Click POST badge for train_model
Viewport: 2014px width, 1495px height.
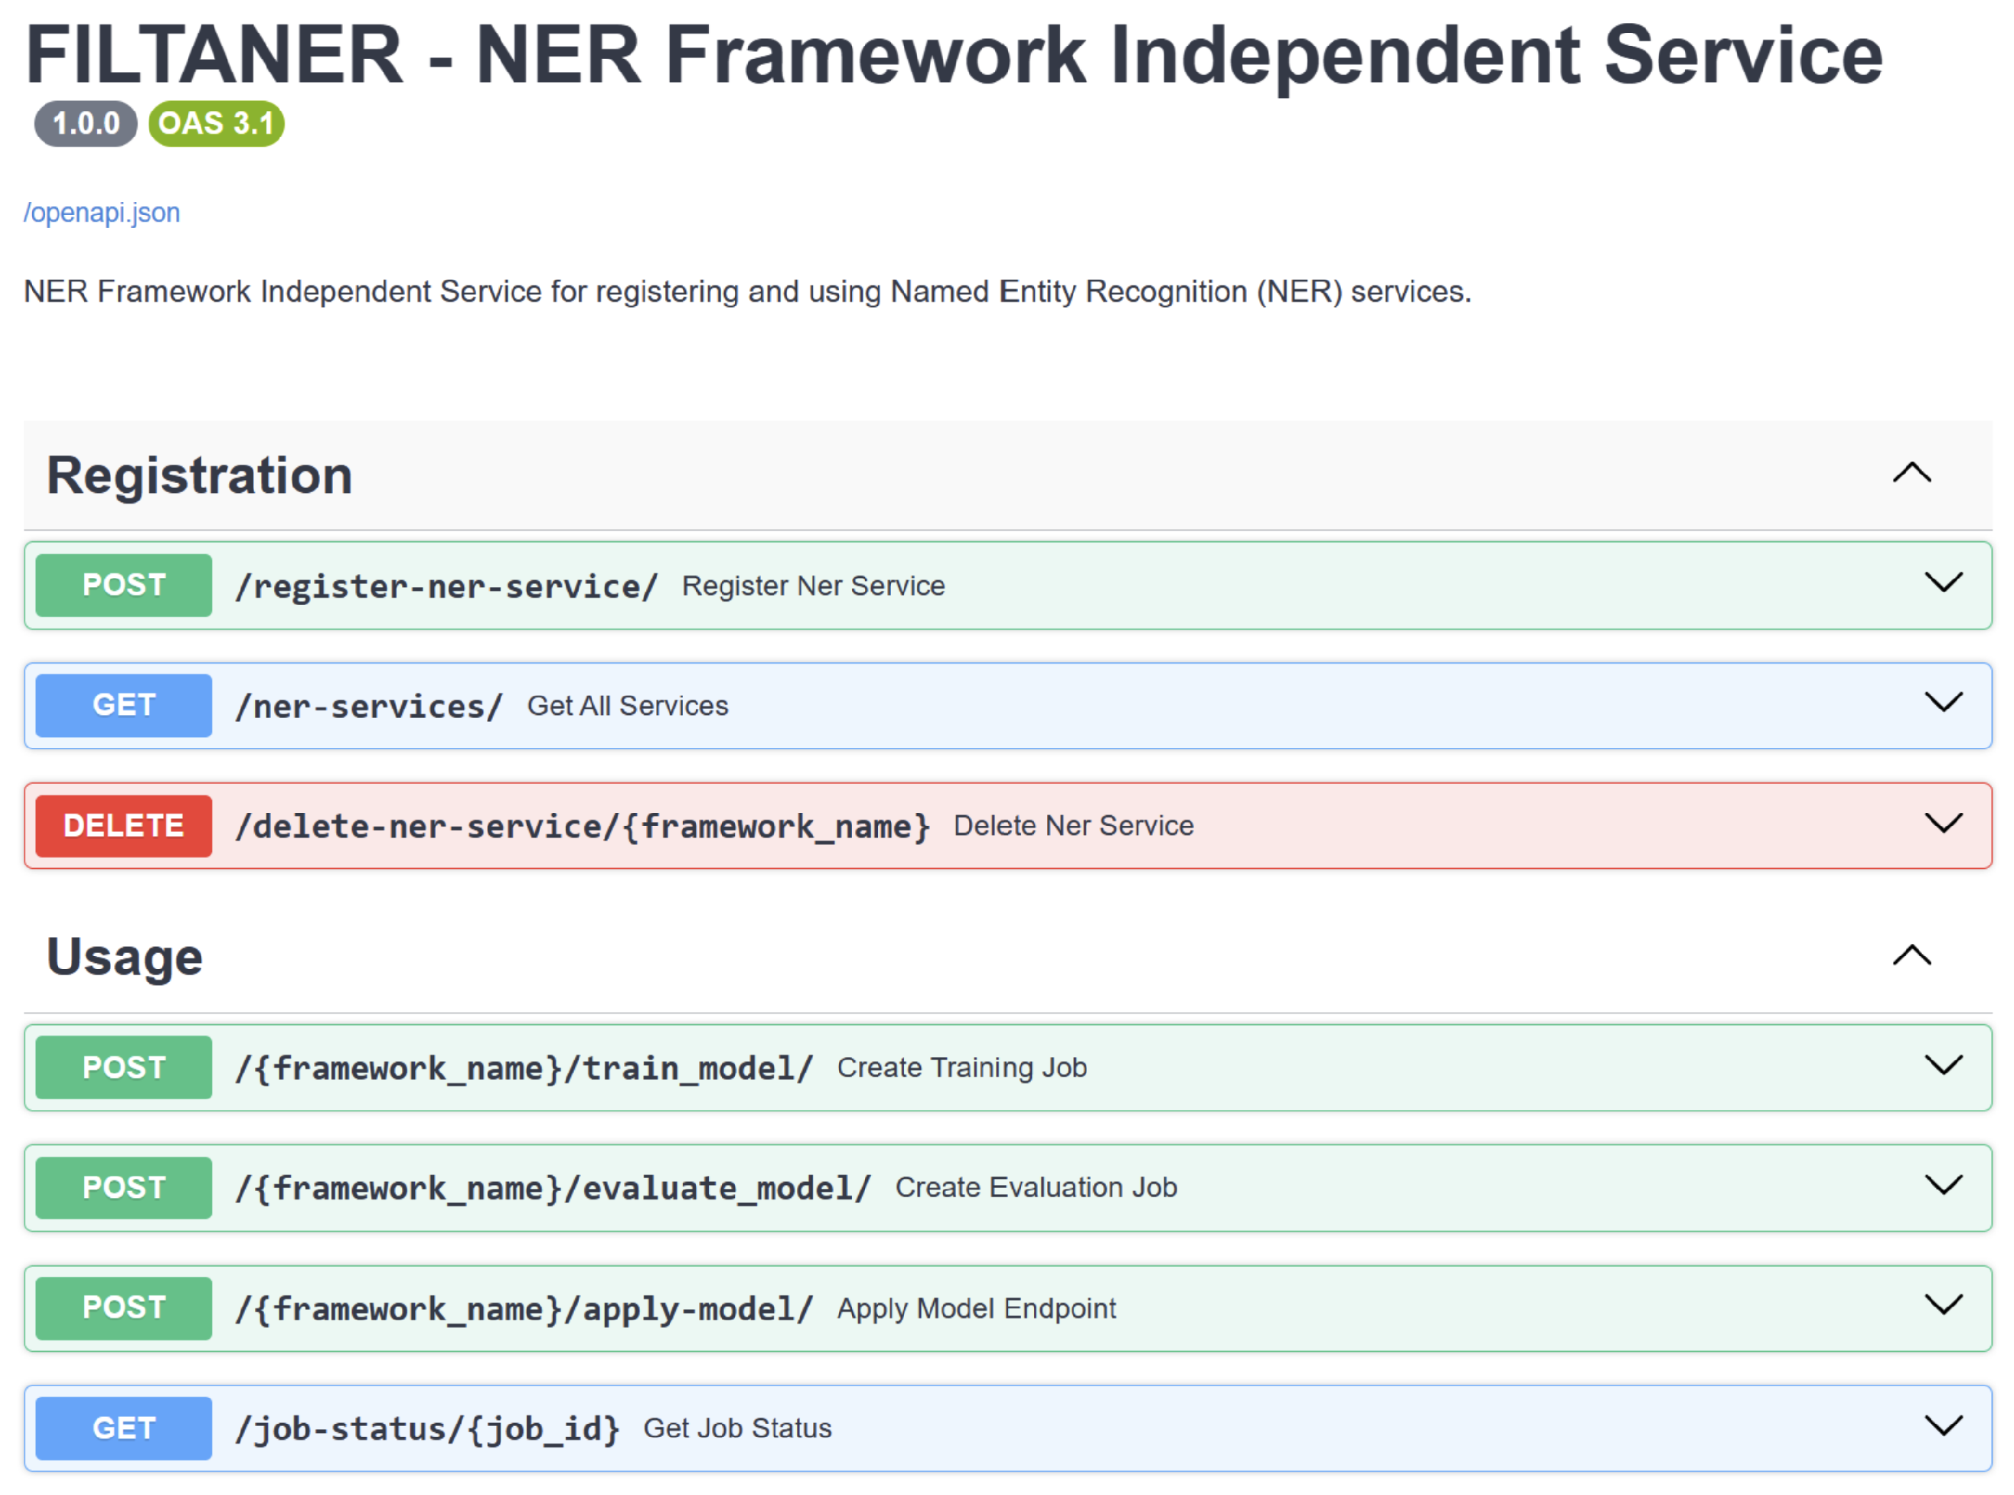[x=124, y=1068]
